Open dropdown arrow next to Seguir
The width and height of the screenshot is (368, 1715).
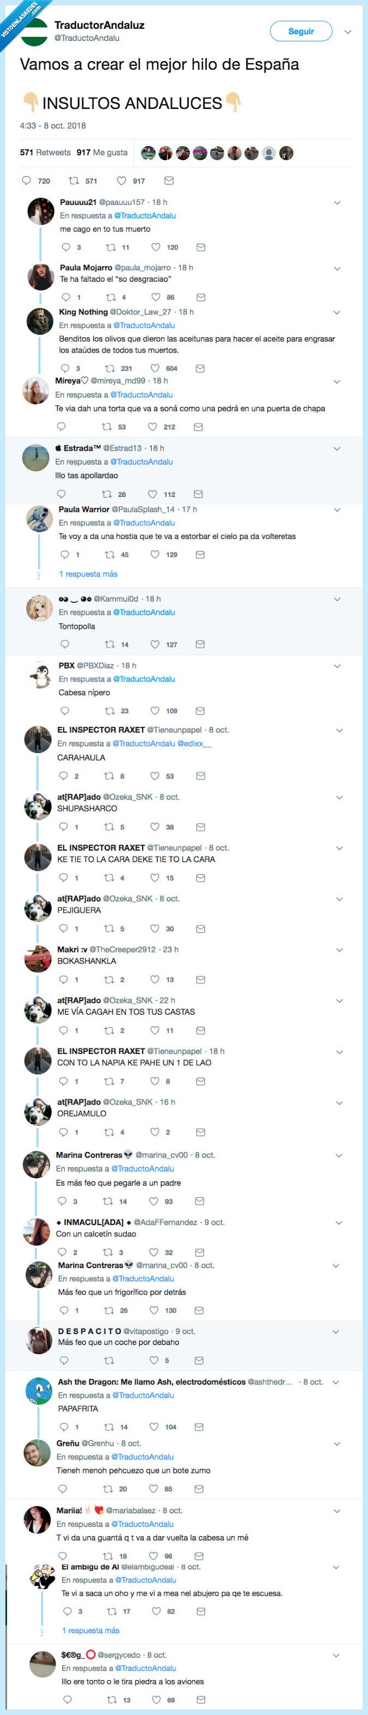[x=347, y=32]
